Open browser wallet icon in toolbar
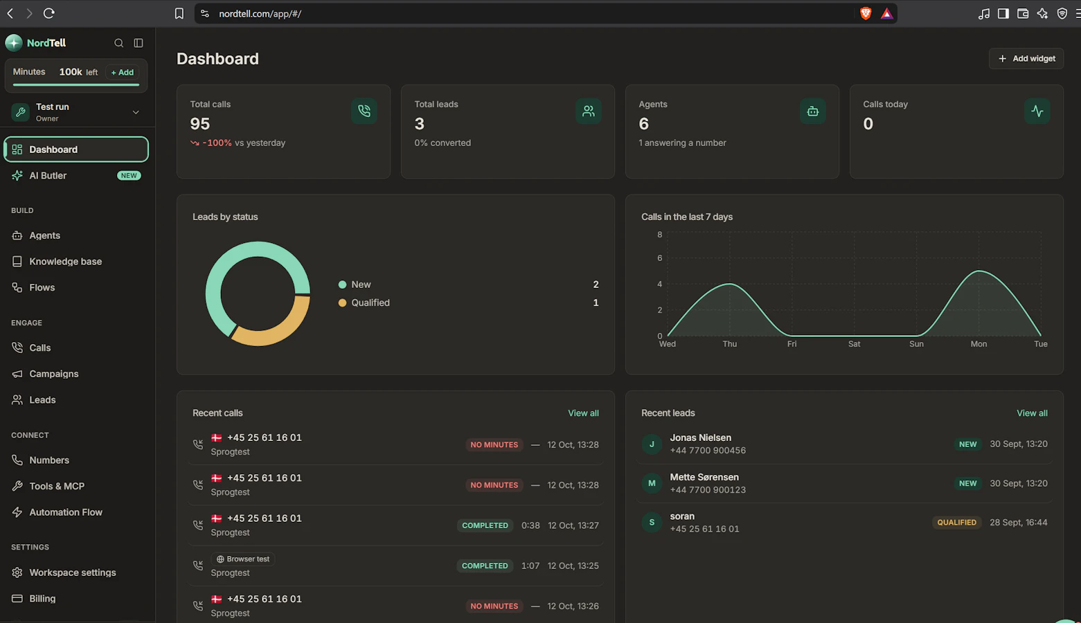Viewport: 1081px width, 623px height. [1023, 13]
